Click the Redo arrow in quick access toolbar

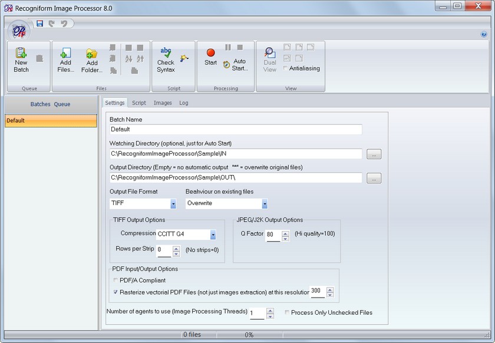52,24
